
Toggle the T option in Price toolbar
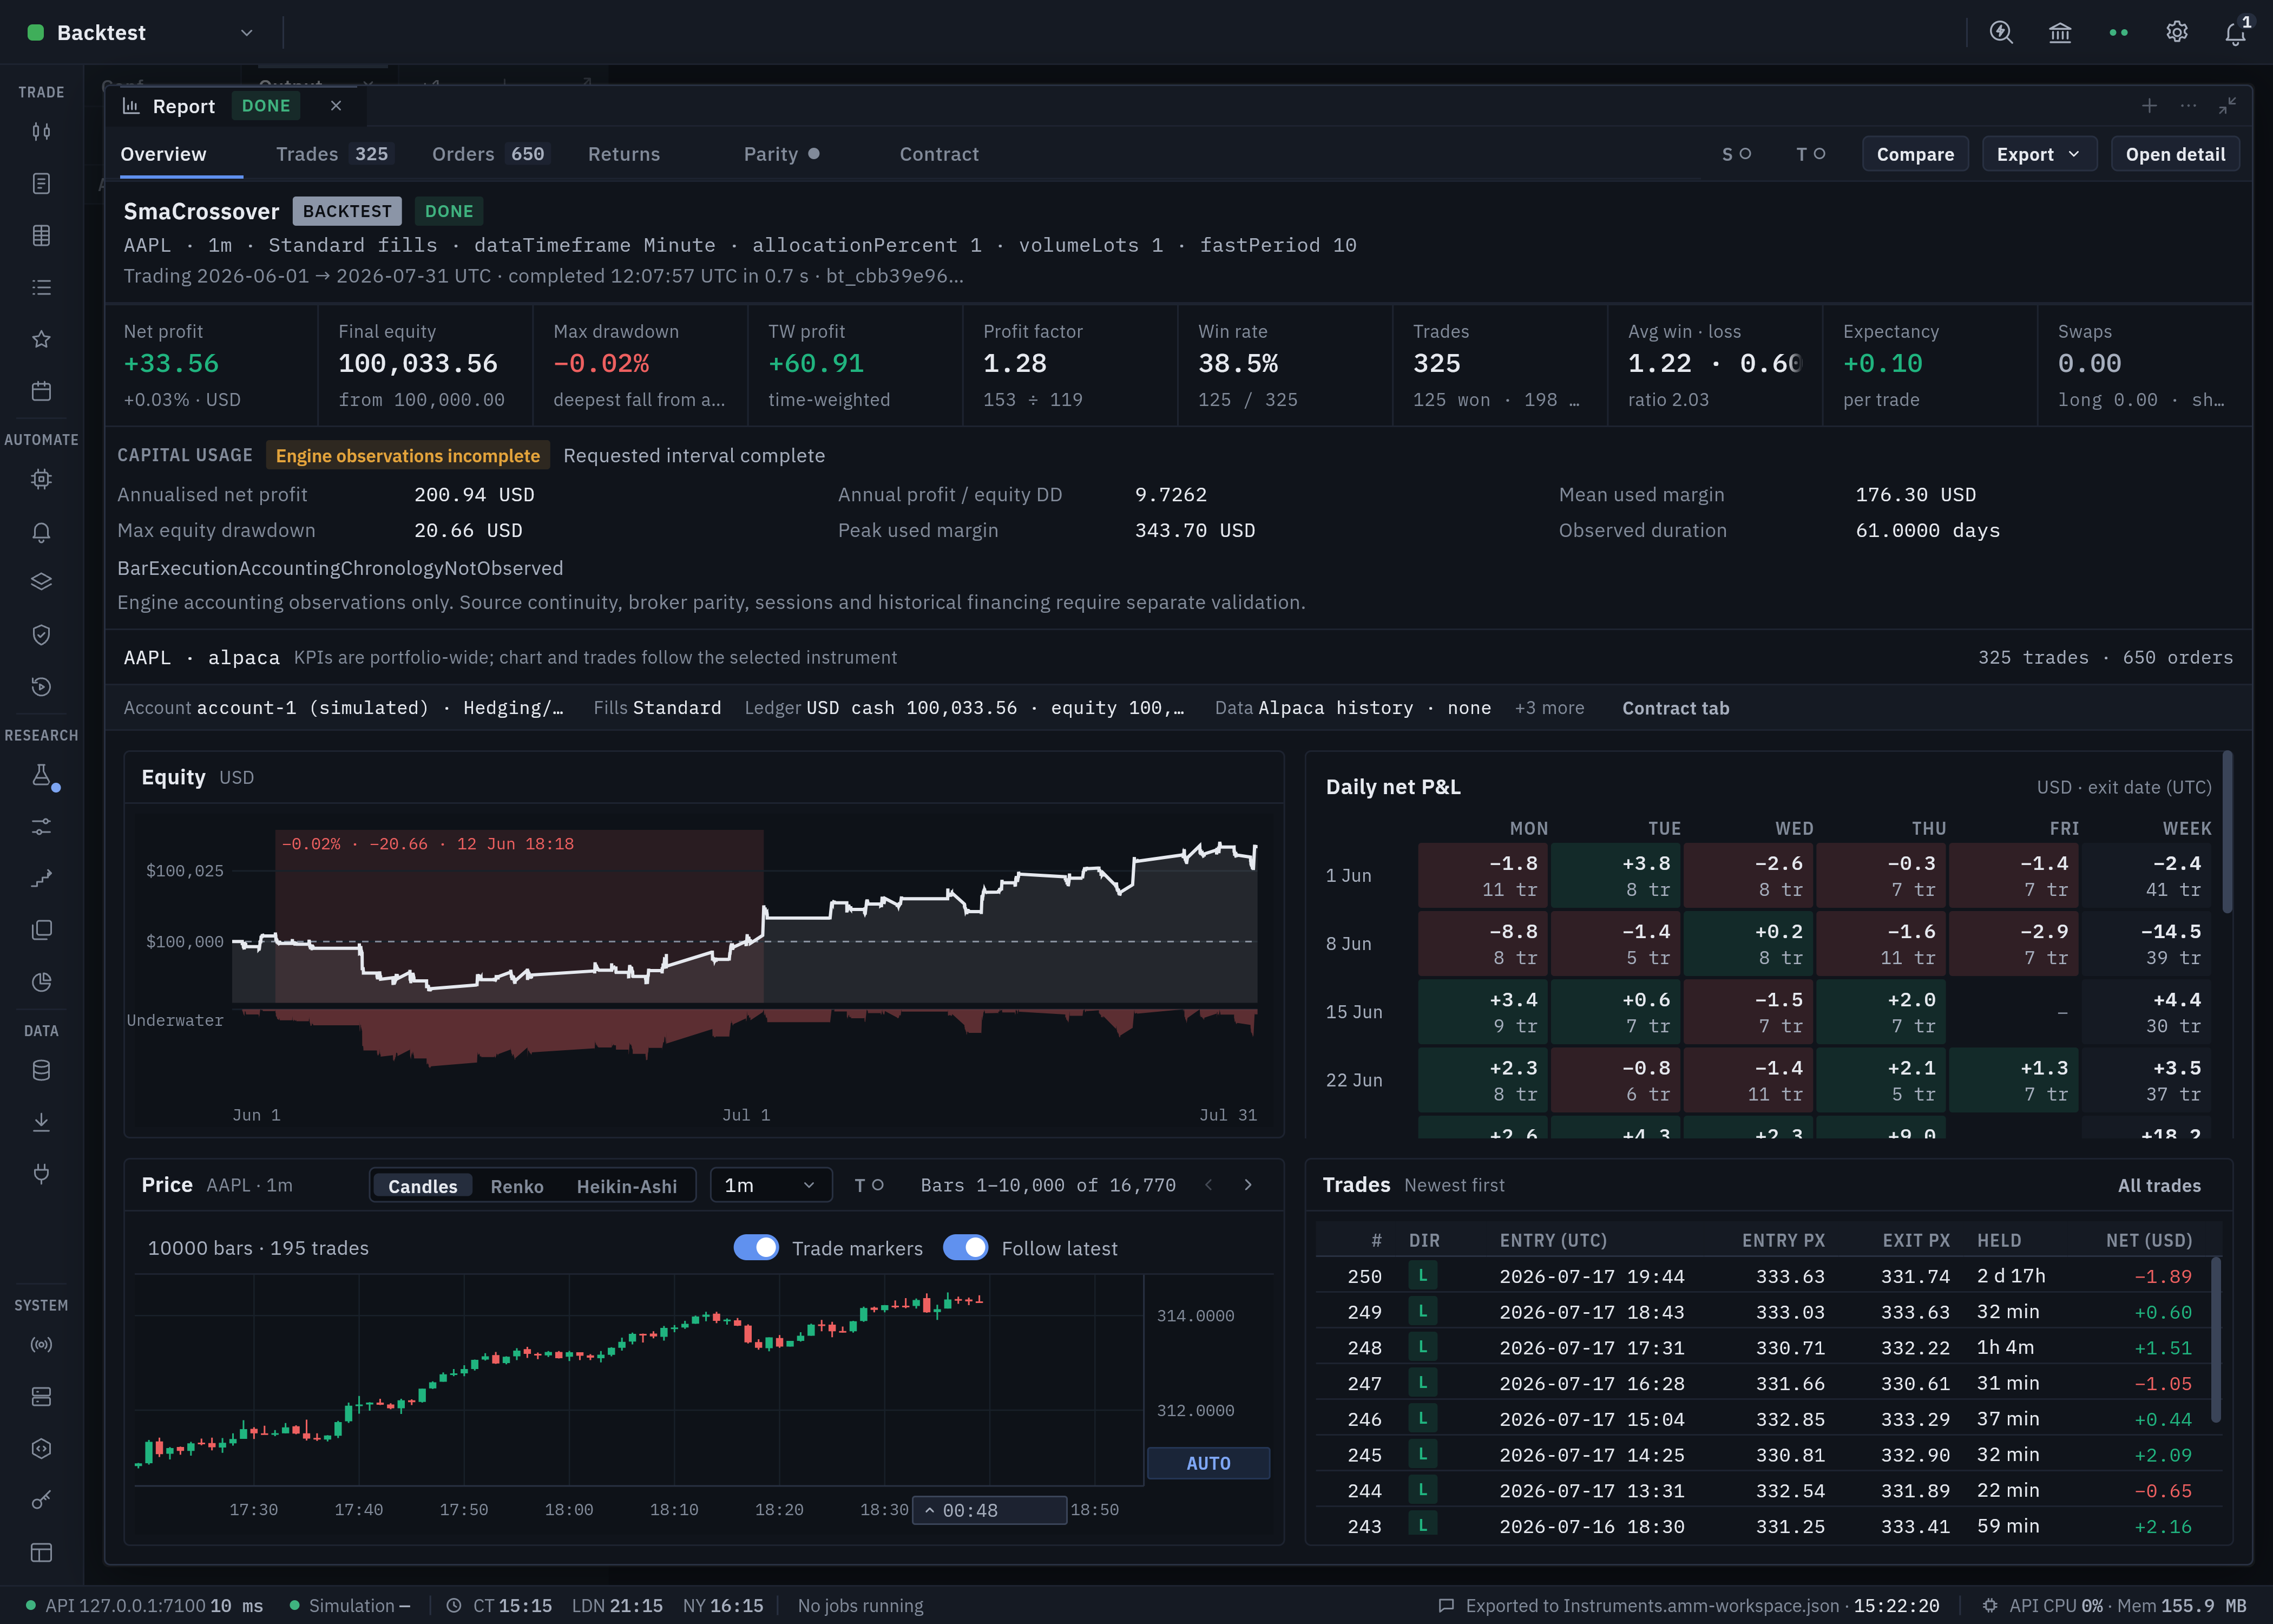coord(869,1185)
